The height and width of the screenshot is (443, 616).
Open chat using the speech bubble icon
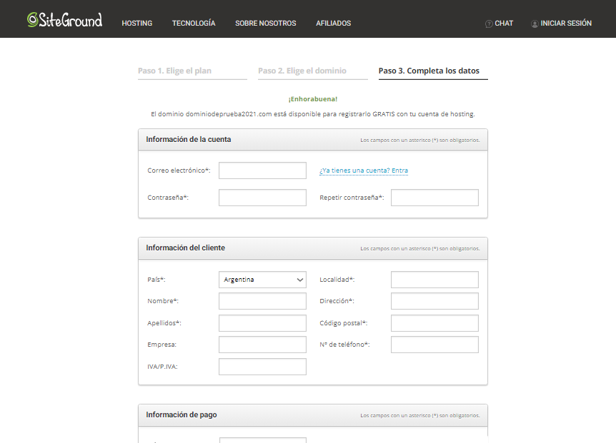coord(490,23)
